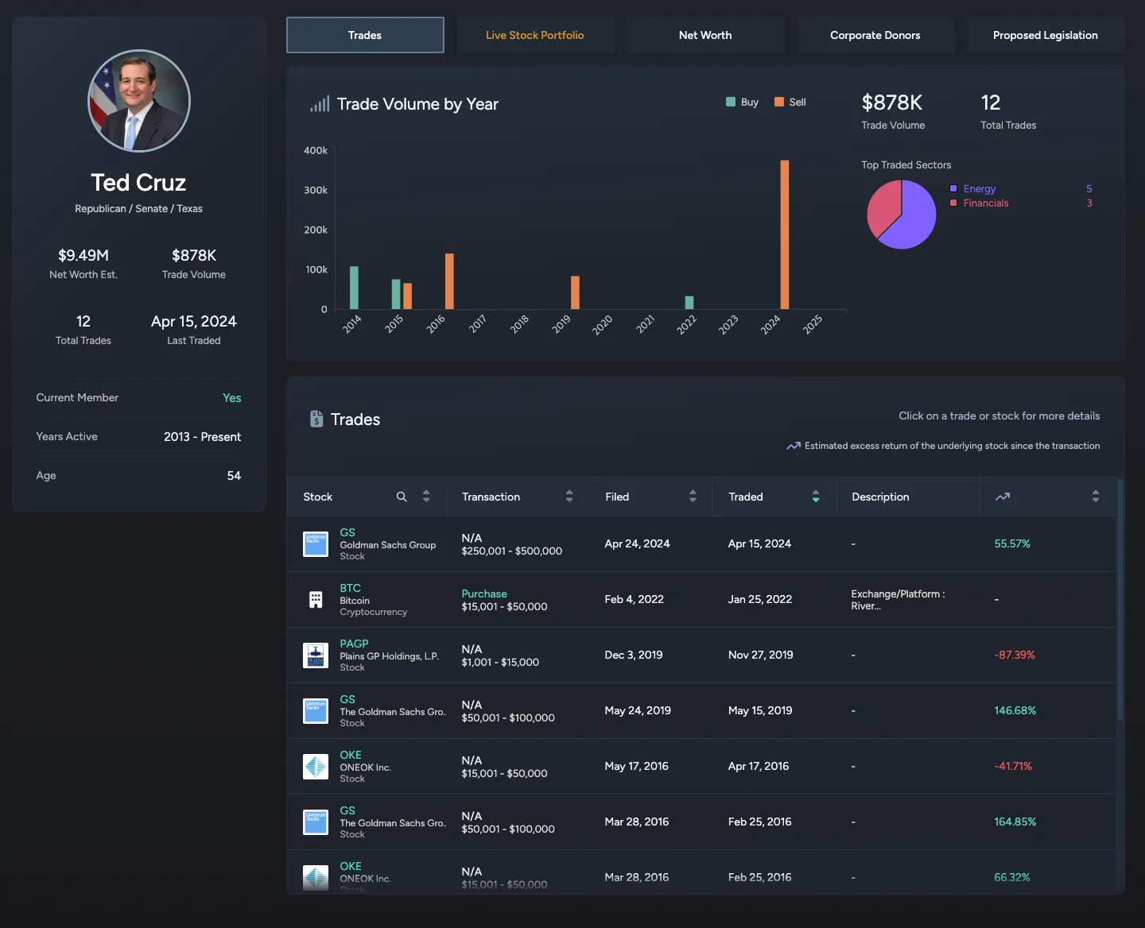Image resolution: width=1145 pixels, height=928 pixels.
Task: Click Goldman Sachs logo in Feb 25, 2016 row
Action: tap(316, 822)
